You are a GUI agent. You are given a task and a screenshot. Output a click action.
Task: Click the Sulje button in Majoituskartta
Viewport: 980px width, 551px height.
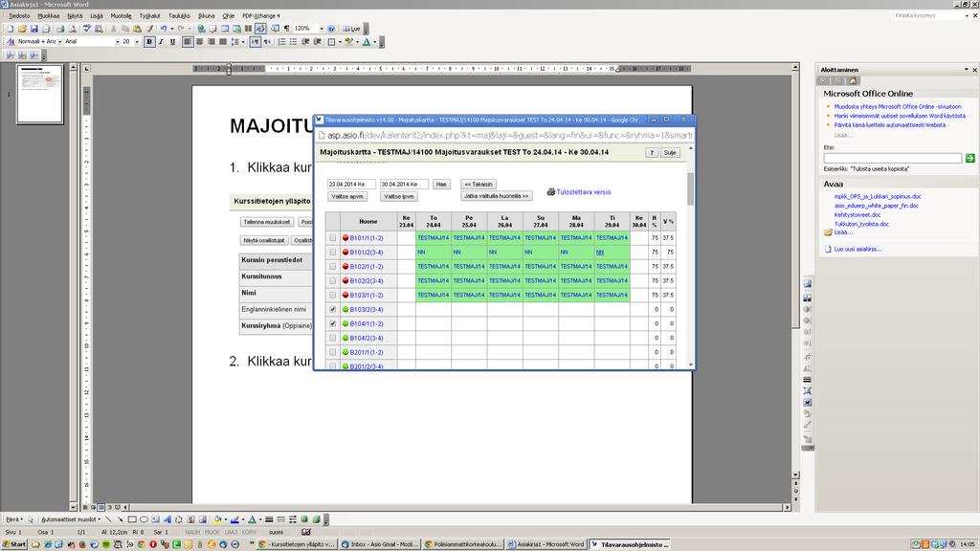[670, 152]
